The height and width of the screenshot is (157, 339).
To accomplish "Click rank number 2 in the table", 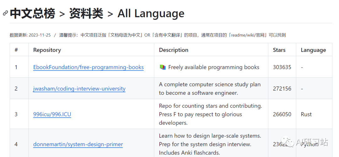I will pyautogui.click(x=16, y=89).
